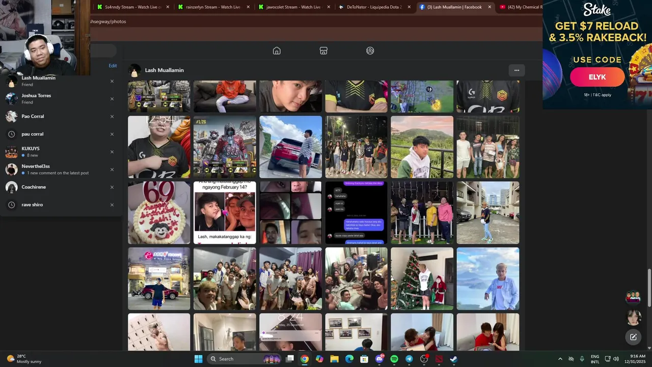Click the new message compose icon

pyautogui.click(x=633, y=337)
